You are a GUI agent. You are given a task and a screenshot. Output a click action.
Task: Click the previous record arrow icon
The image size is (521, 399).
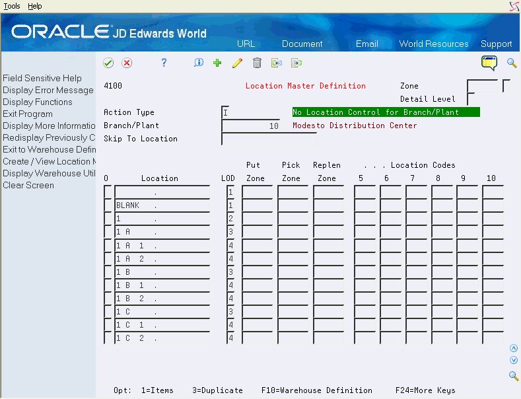tap(277, 63)
